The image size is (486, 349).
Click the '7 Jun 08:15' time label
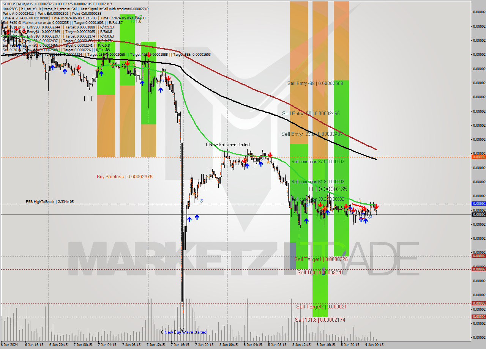[132, 345]
